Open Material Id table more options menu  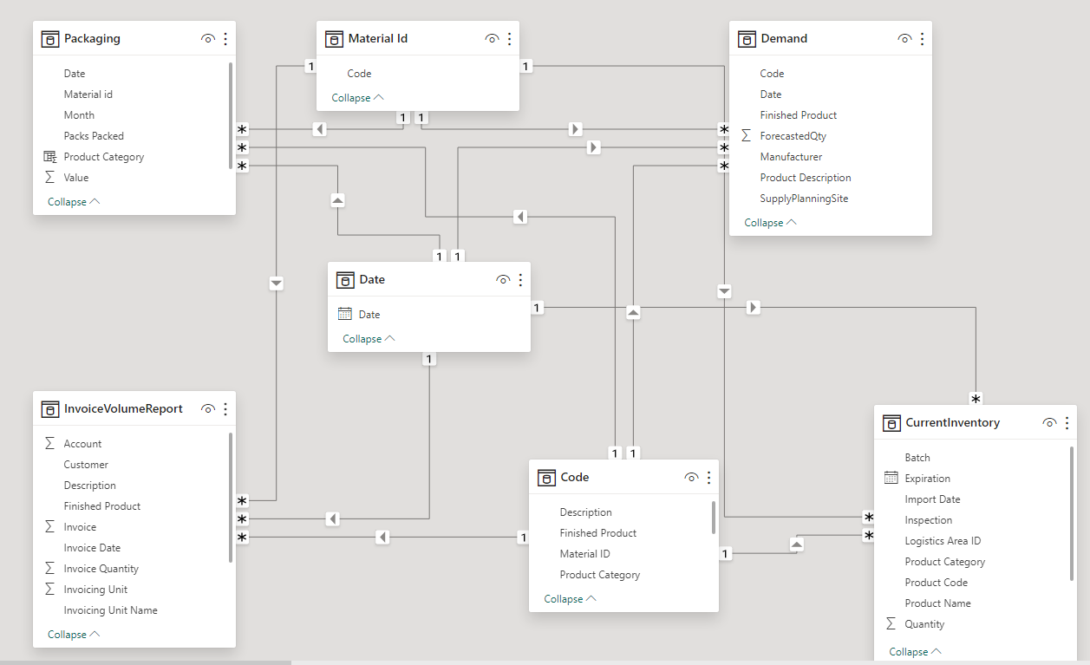click(x=509, y=39)
